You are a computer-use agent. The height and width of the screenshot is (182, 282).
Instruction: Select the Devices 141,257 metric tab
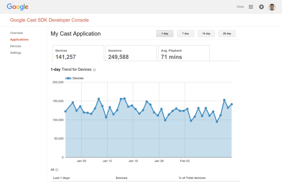tap(78, 53)
